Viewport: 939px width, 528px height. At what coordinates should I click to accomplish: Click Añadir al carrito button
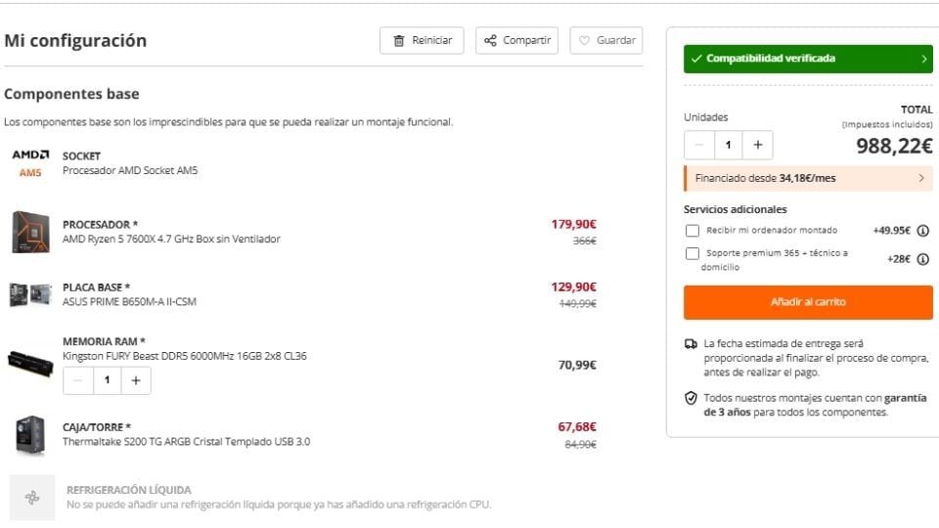(x=808, y=302)
